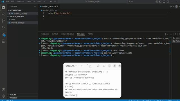This screenshot has height=101, width=180.
Task: Go back with the left arrow
Action: click(51, 1)
